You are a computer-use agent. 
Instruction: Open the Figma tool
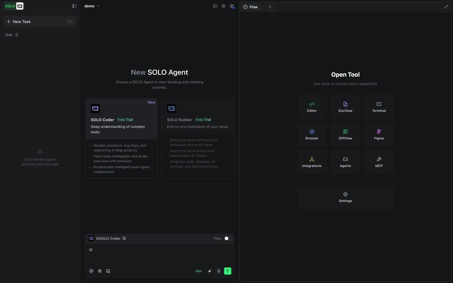point(378,134)
